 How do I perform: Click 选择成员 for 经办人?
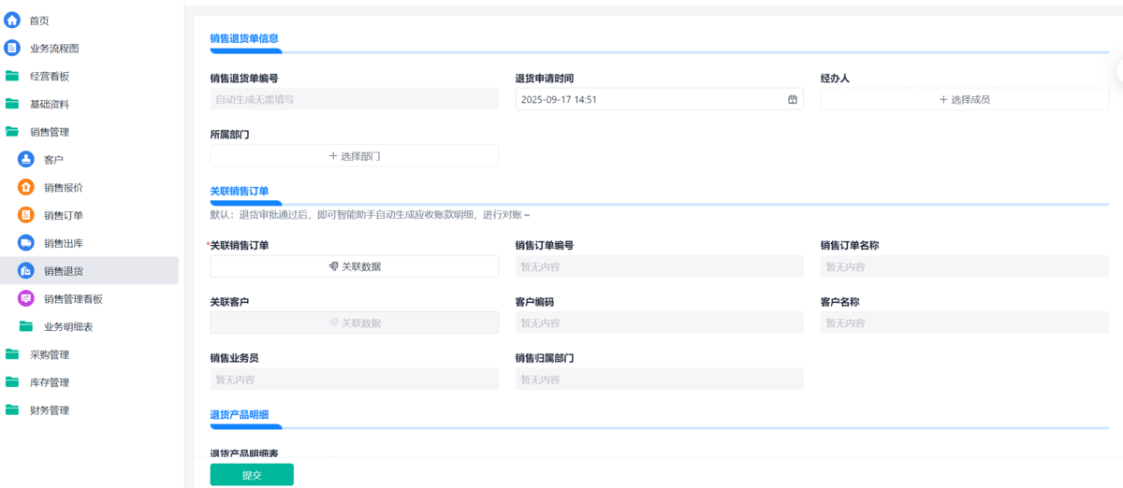pos(964,99)
